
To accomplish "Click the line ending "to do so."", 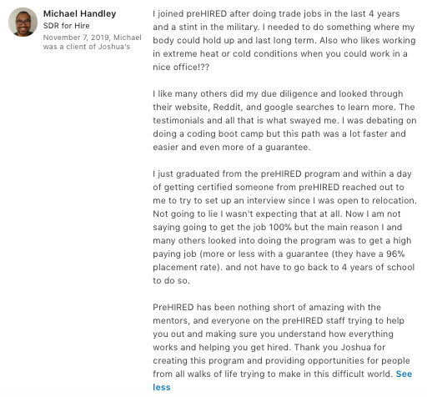I will pos(171,280).
